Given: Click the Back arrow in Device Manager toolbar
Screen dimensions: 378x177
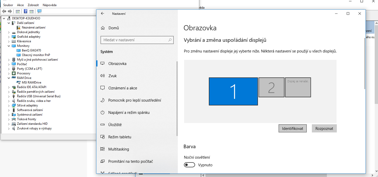Looking at the screenshot, I should point(4,11).
